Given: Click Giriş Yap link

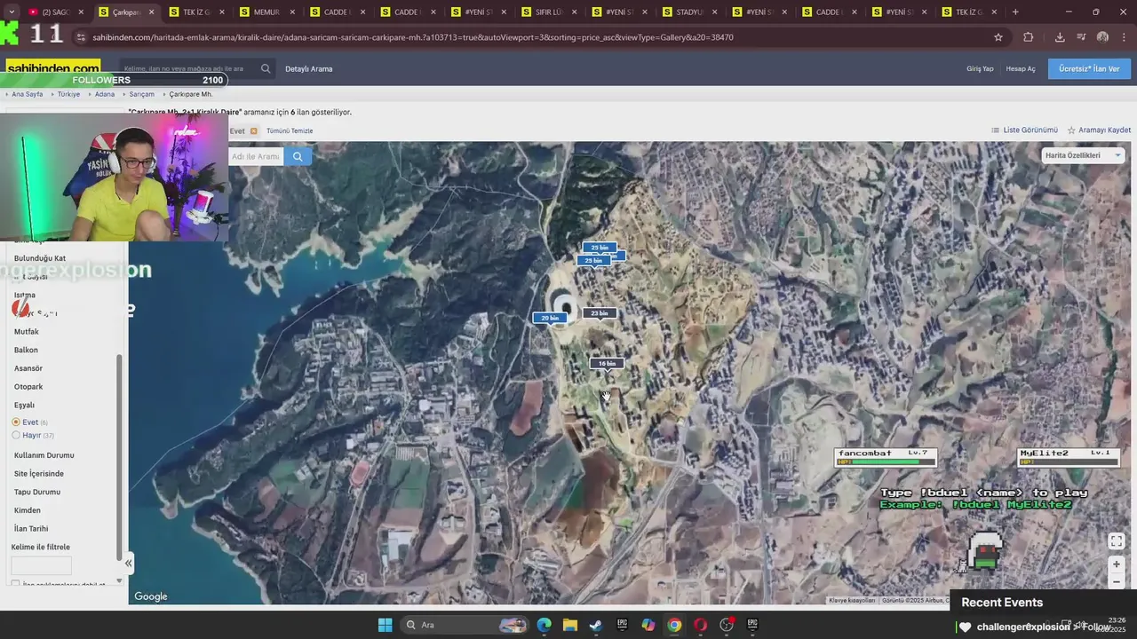Looking at the screenshot, I should pyautogui.click(x=980, y=68).
